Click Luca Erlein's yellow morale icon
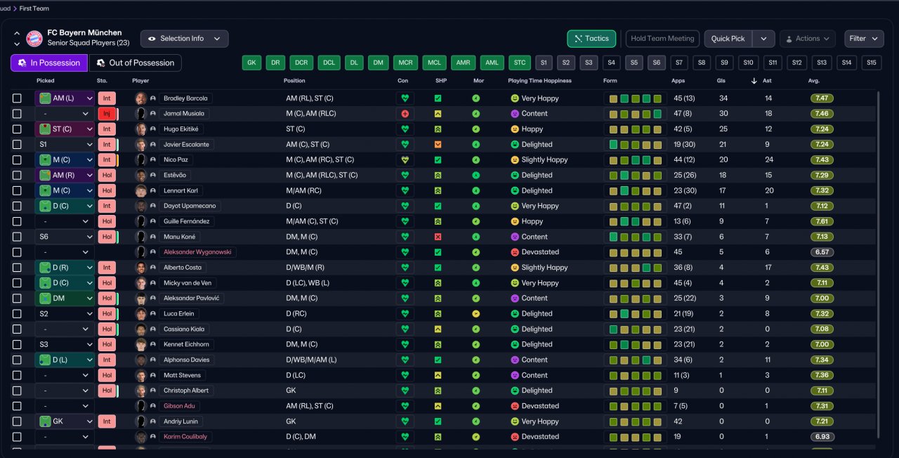 (476, 313)
